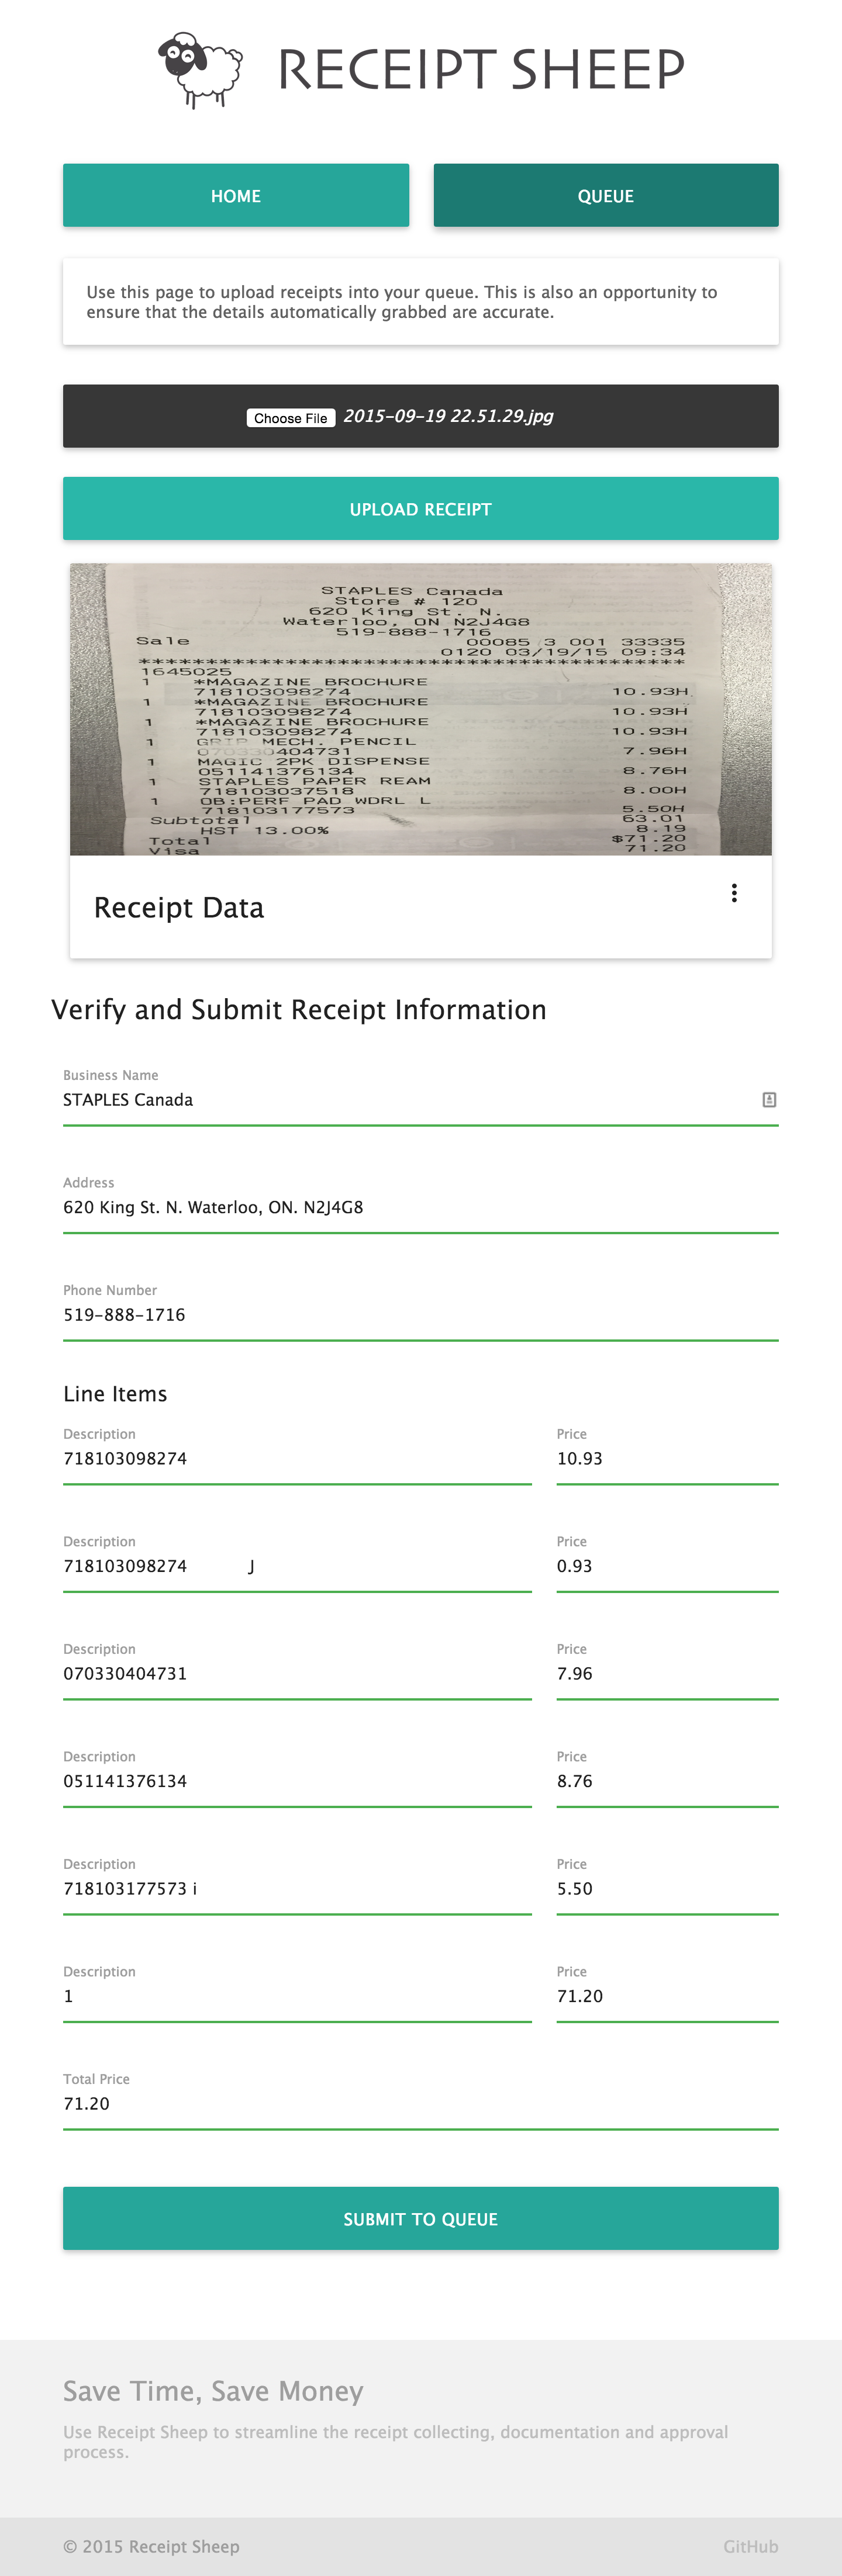Submit the receipt to queue
Image resolution: width=842 pixels, height=2576 pixels.
pos(420,2218)
